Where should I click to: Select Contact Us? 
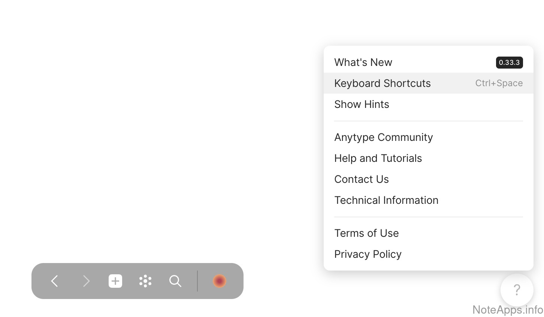click(361, 179)
